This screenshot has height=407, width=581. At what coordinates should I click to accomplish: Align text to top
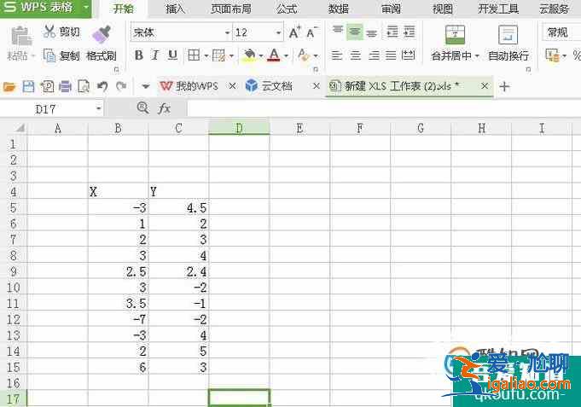coord(337,32)
